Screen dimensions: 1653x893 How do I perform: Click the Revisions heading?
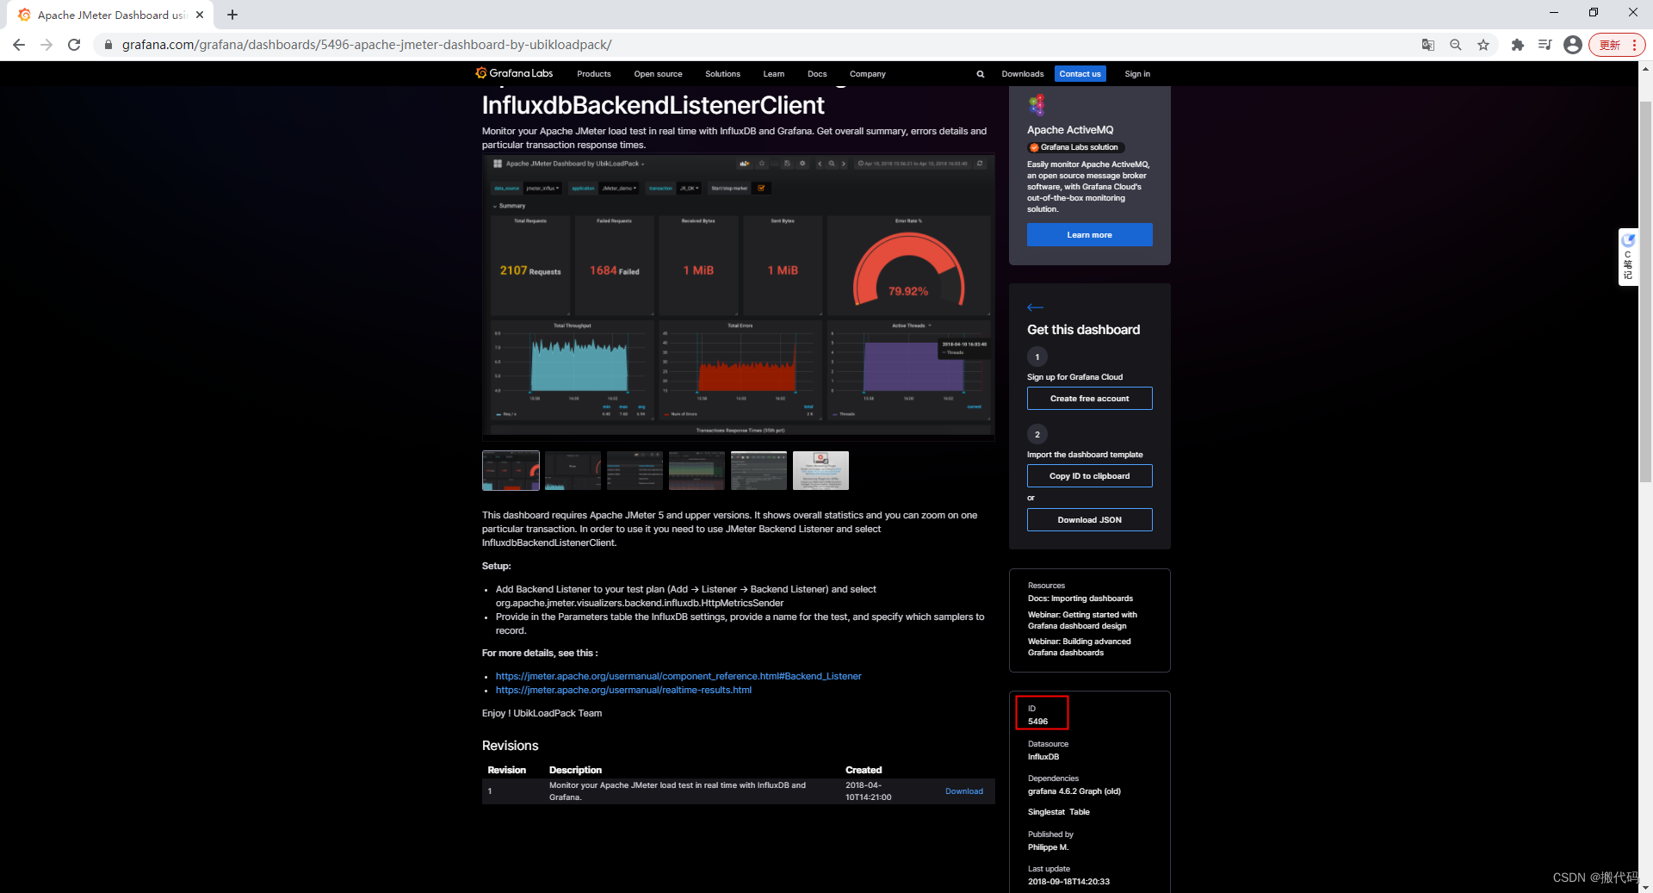(x=510, y=746)
